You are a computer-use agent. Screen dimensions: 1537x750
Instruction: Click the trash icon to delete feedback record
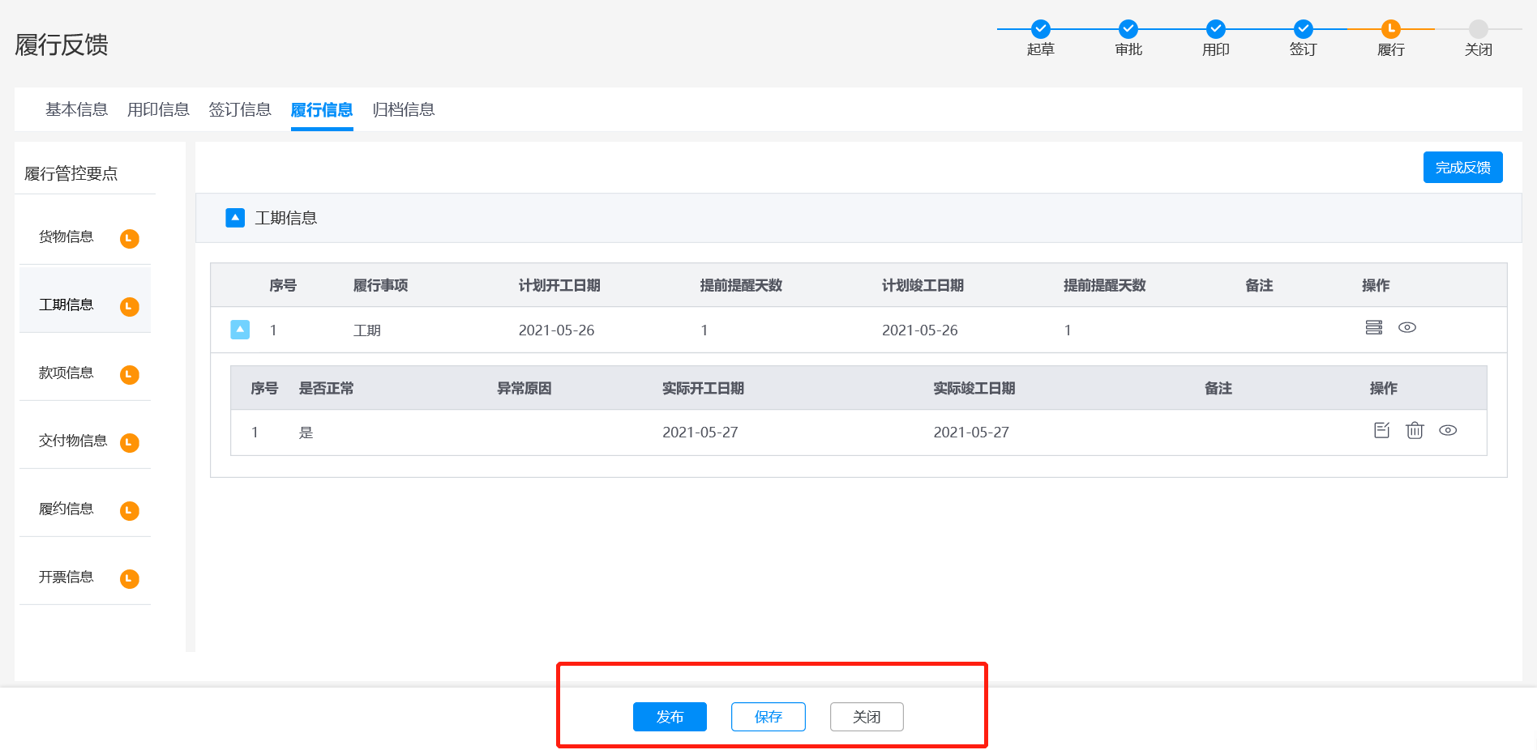point(1415,430)
